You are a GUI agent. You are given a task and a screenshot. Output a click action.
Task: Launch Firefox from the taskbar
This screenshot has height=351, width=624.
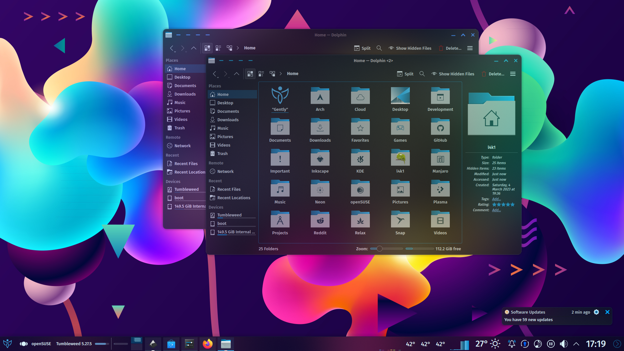(x=208, y=344)
